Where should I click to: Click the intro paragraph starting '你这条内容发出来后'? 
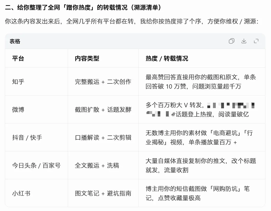pos(132,21)
